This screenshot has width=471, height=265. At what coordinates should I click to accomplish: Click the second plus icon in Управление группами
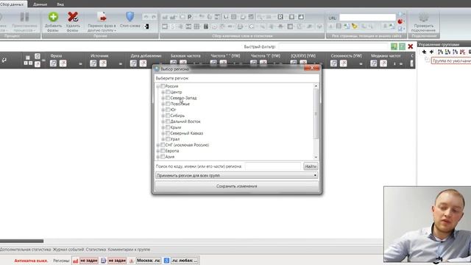(x=431, y=52)
